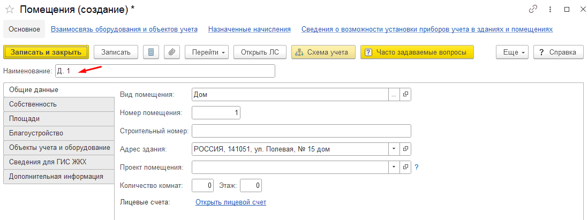The width and height of the screenshot is (588, 220).
Task: Click the three-dot select button for Вид помещения
Action: [394, 95]
